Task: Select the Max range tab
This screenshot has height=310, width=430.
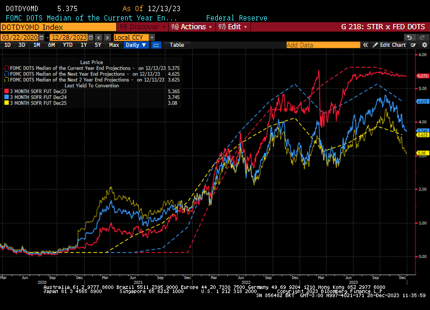Action: pyautogui.click(x=114, y=45)
